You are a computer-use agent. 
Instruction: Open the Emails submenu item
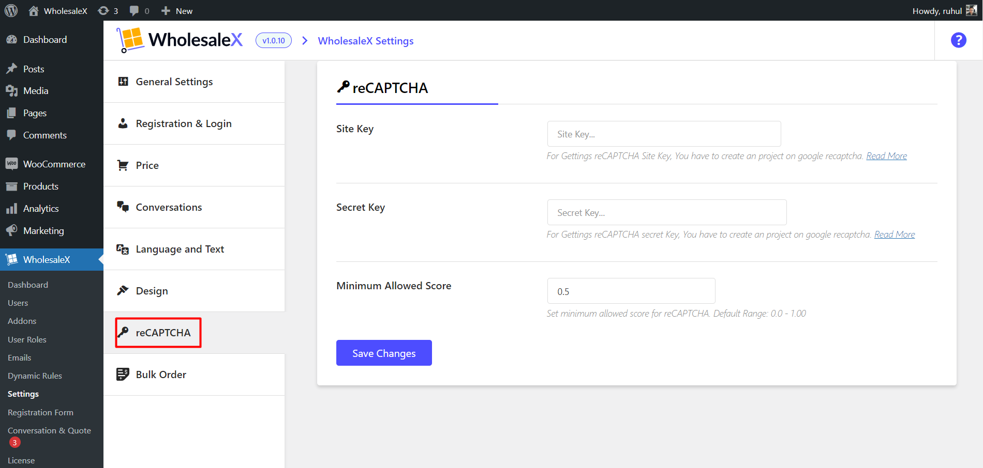click(x=20, y=357)
